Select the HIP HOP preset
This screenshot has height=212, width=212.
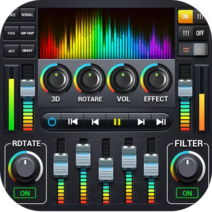coord(27,33)
